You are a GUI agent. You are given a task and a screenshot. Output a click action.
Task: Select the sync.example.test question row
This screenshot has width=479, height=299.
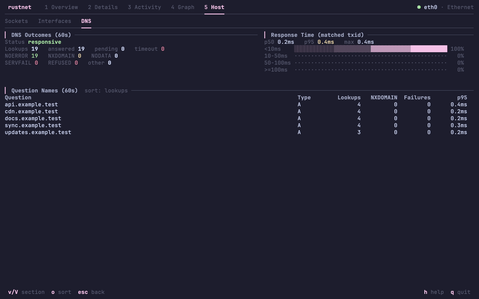(236, 126)
